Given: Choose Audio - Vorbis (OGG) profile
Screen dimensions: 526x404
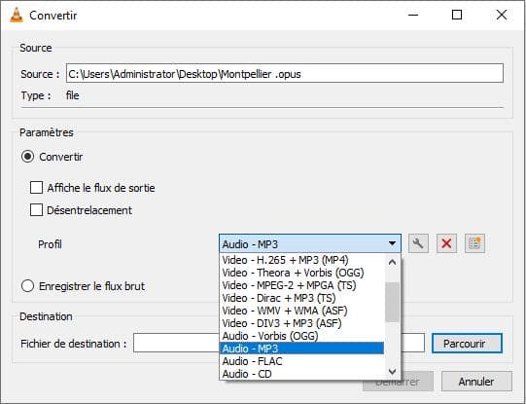Looking at the screenshot, I should [x=302, y=336].
